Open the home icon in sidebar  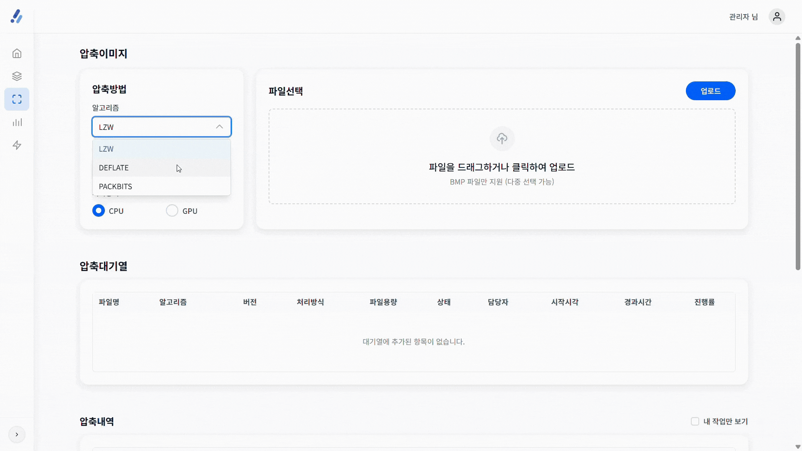click(x=17, y=53)
